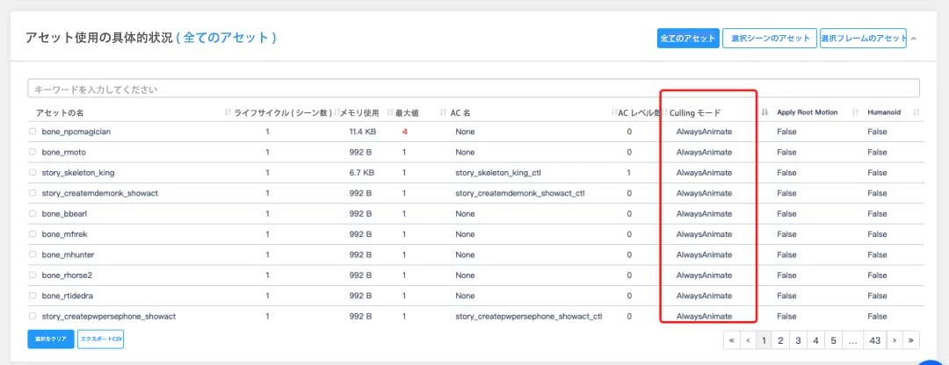Click the Culling モード column header

[x=695, y=113]
